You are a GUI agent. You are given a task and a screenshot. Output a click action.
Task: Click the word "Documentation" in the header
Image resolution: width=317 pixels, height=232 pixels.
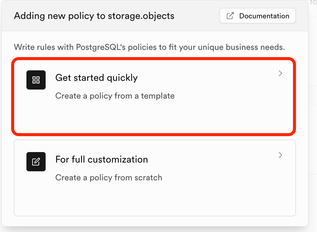(264, 16)
